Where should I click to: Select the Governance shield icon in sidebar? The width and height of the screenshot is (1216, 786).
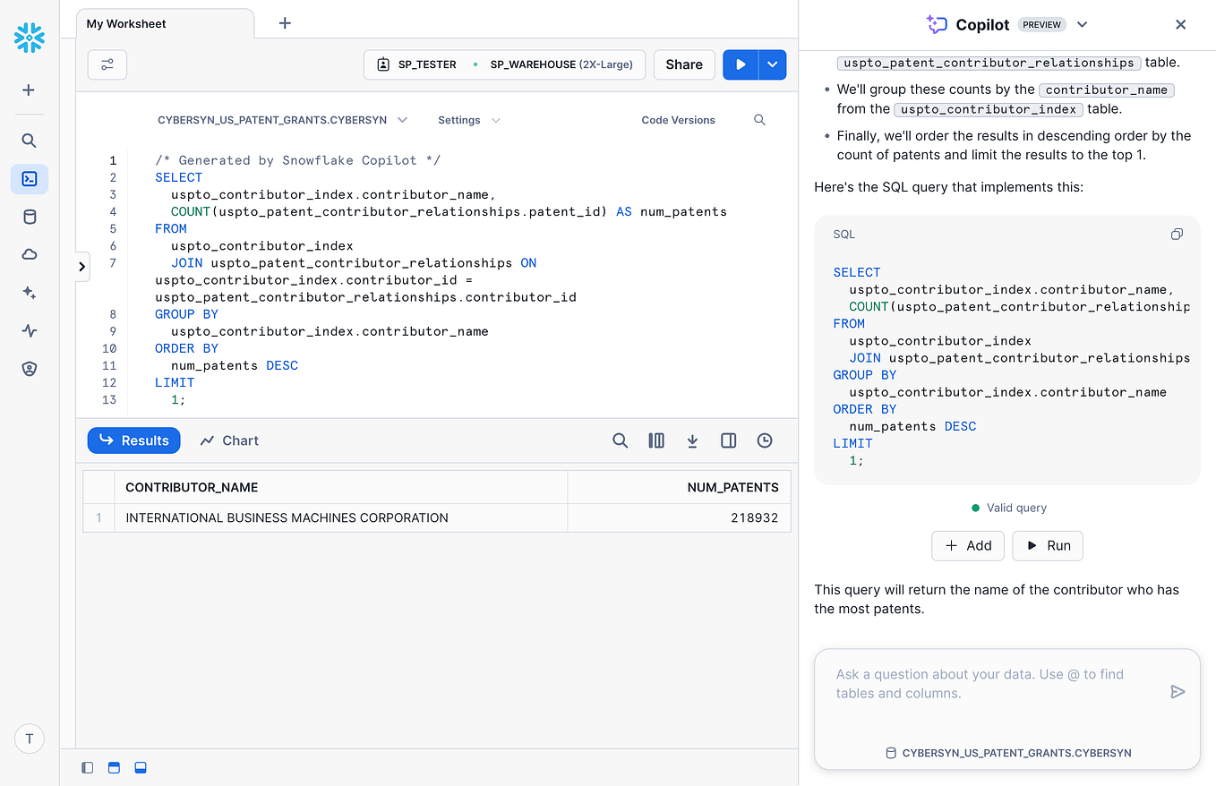[30, 368]
